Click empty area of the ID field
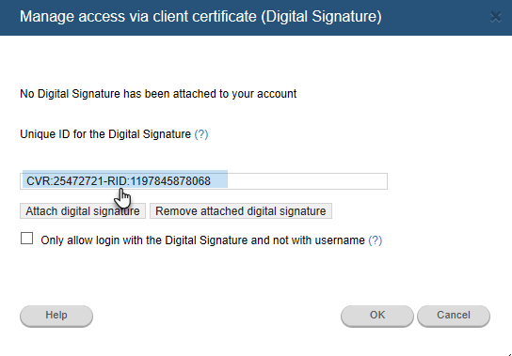 pyautogui.click(x=307, y=181)
